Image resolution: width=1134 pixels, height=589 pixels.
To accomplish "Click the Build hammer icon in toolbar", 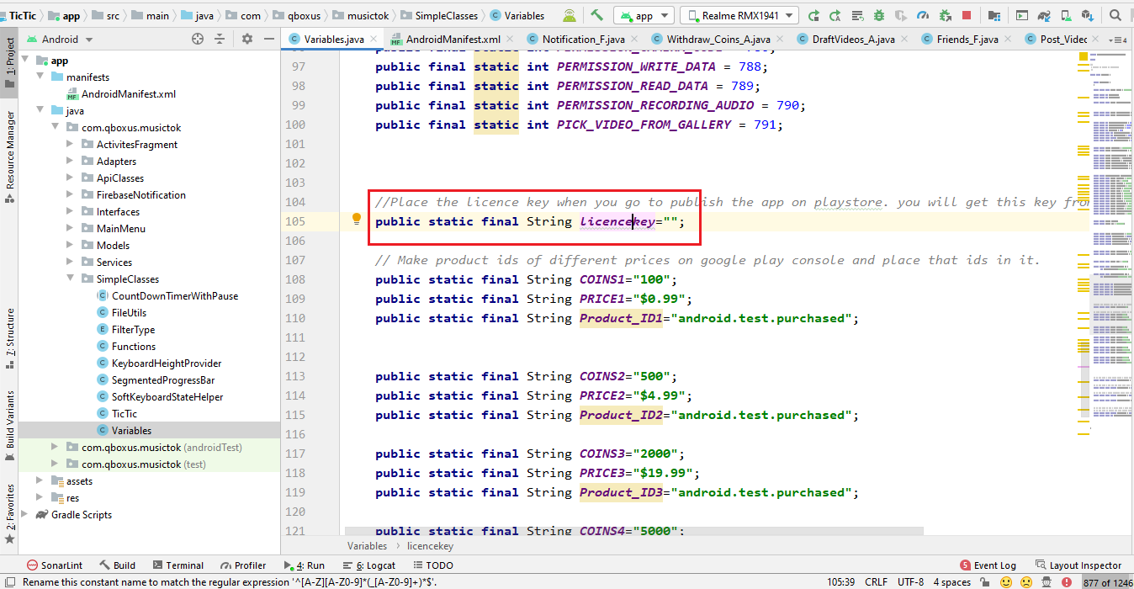I will click(x=596, y=15).
